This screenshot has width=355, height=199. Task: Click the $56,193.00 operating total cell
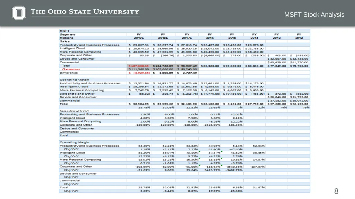(x=299, y=104)
